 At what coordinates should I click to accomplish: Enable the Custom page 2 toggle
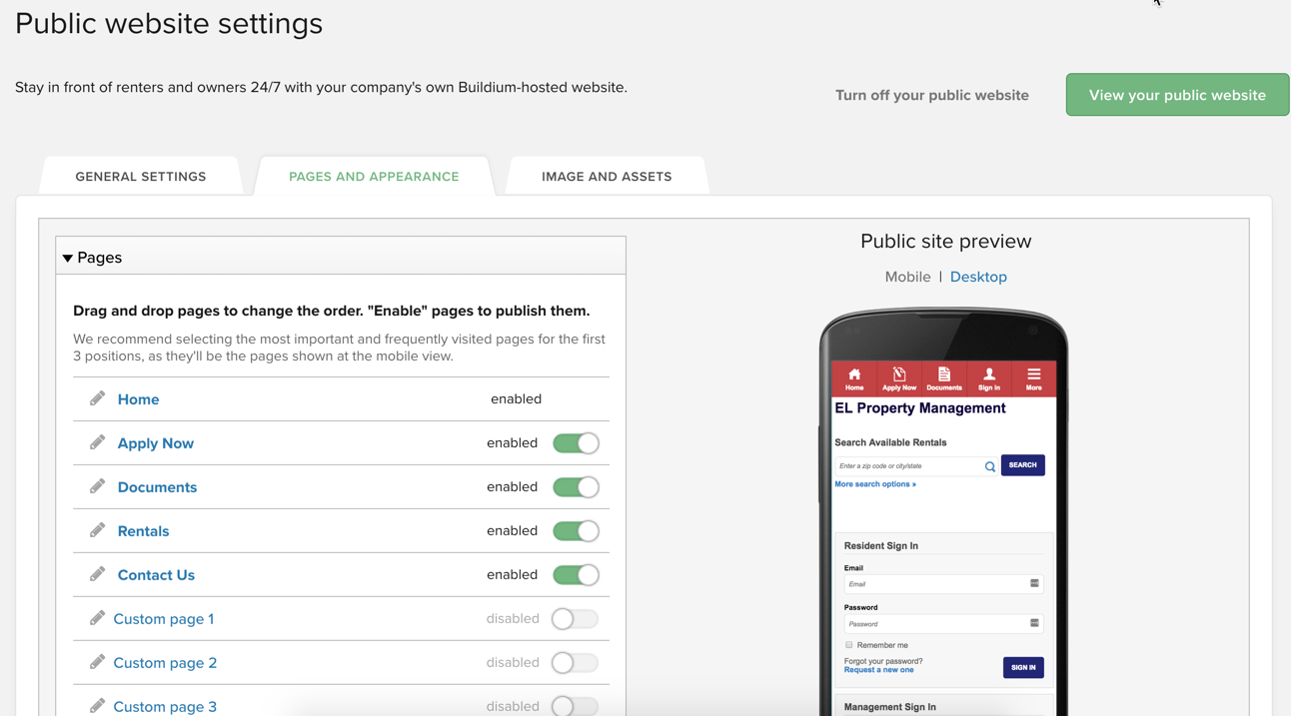coord(575,662)
